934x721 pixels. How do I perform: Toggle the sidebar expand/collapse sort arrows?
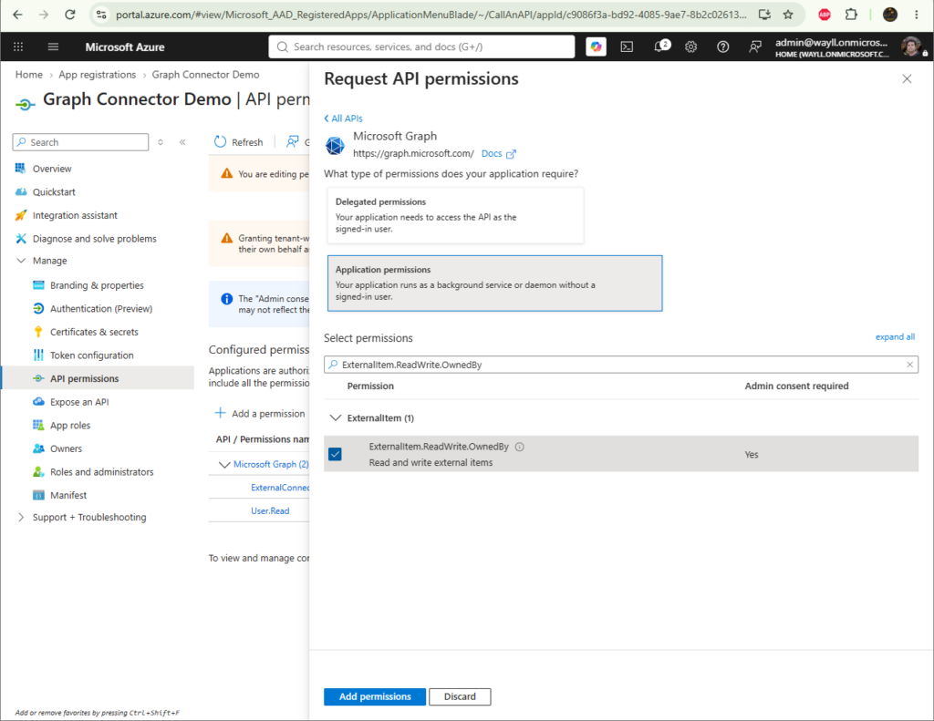pos(161,141)
